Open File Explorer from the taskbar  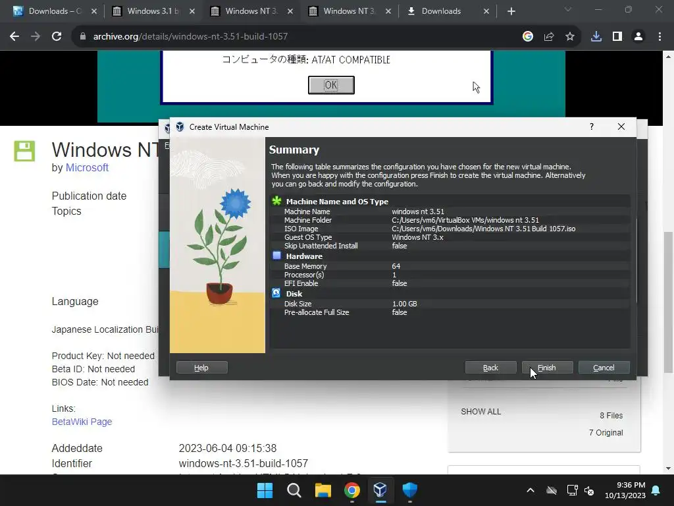[x=323, y=490]
